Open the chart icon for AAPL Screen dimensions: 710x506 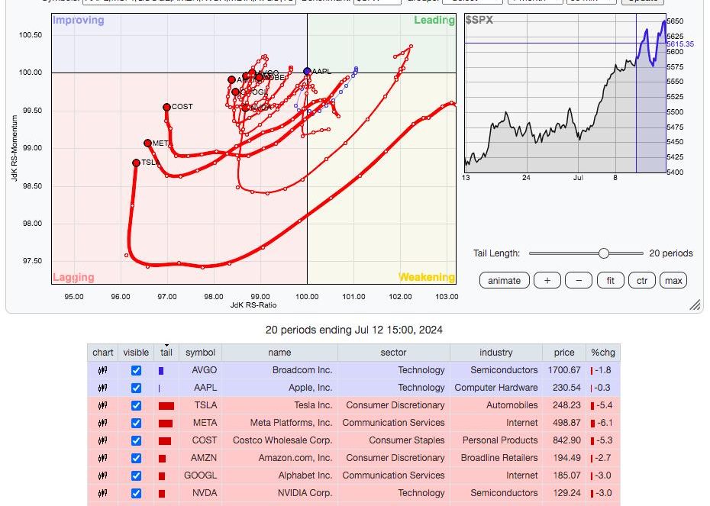point(103,388)
